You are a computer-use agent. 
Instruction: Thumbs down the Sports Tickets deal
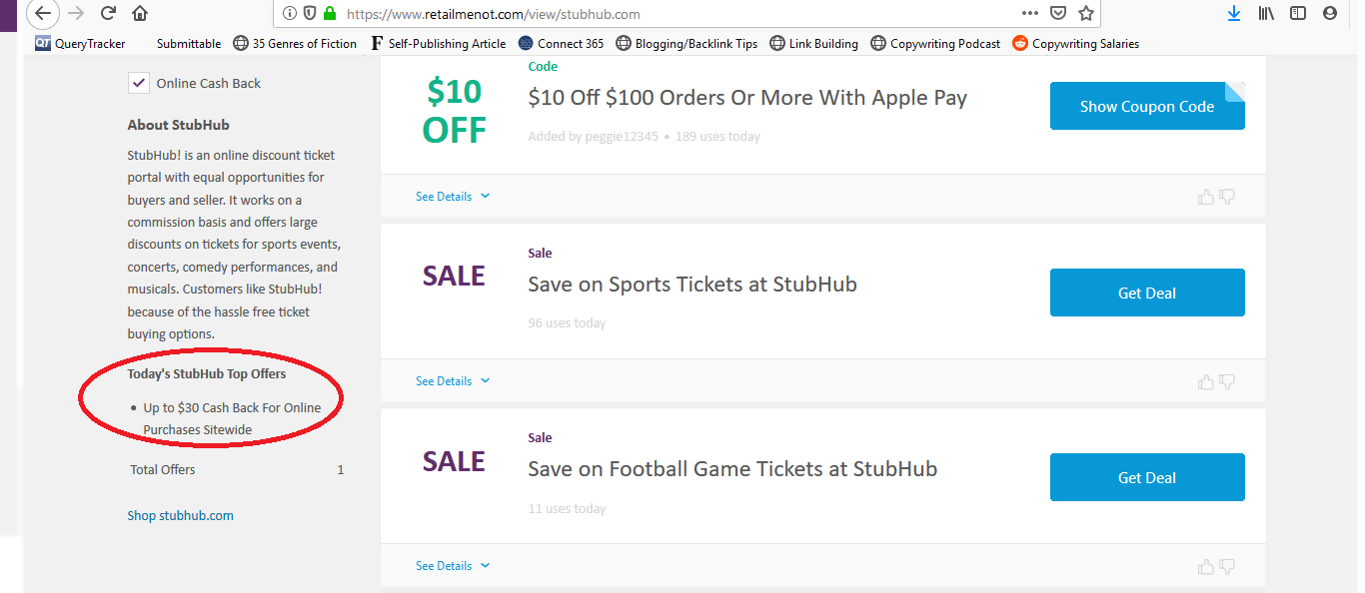pos(1227,381)
